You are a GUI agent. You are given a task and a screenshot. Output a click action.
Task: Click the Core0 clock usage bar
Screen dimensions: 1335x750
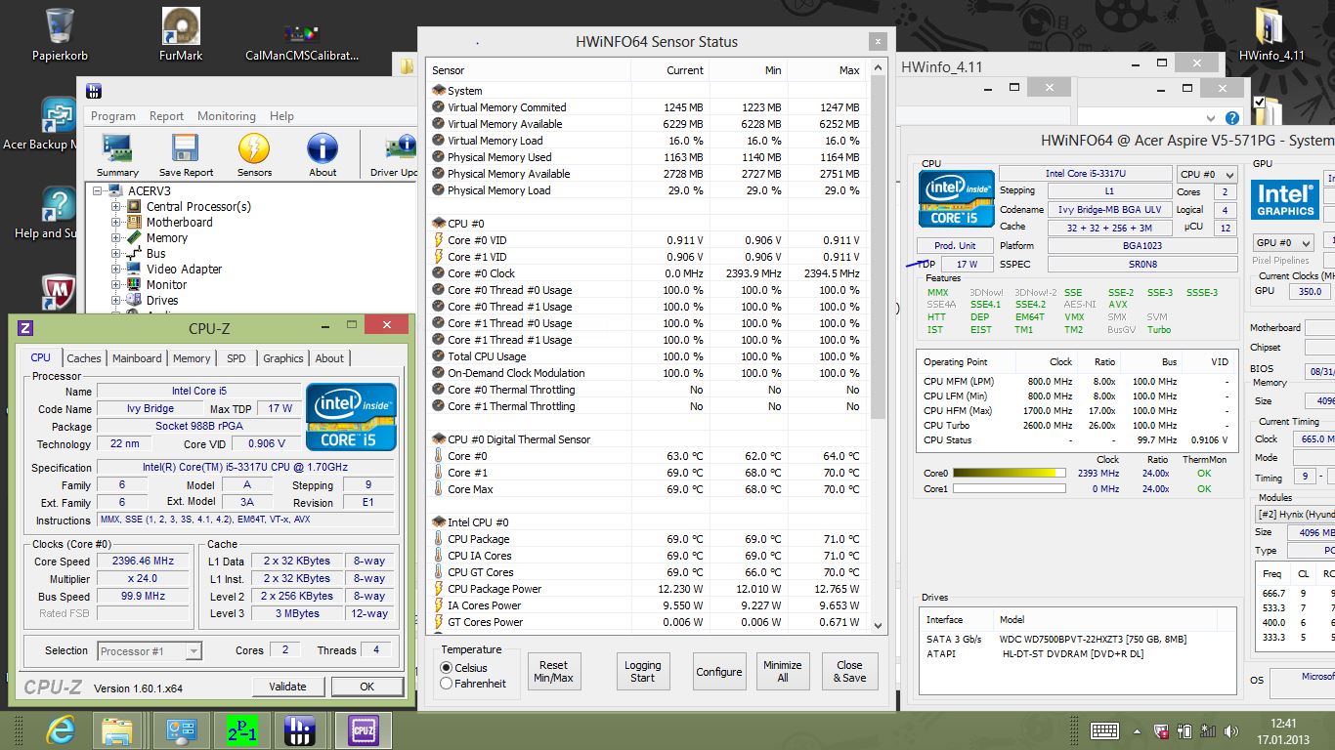pyautogui.click(x=1009, y=474)
